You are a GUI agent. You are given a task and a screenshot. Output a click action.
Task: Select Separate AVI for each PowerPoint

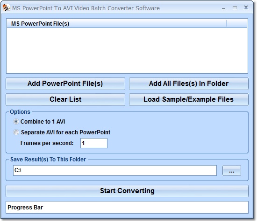[16, 132]
